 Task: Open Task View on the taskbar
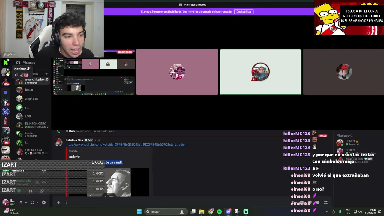coord(193,212)
